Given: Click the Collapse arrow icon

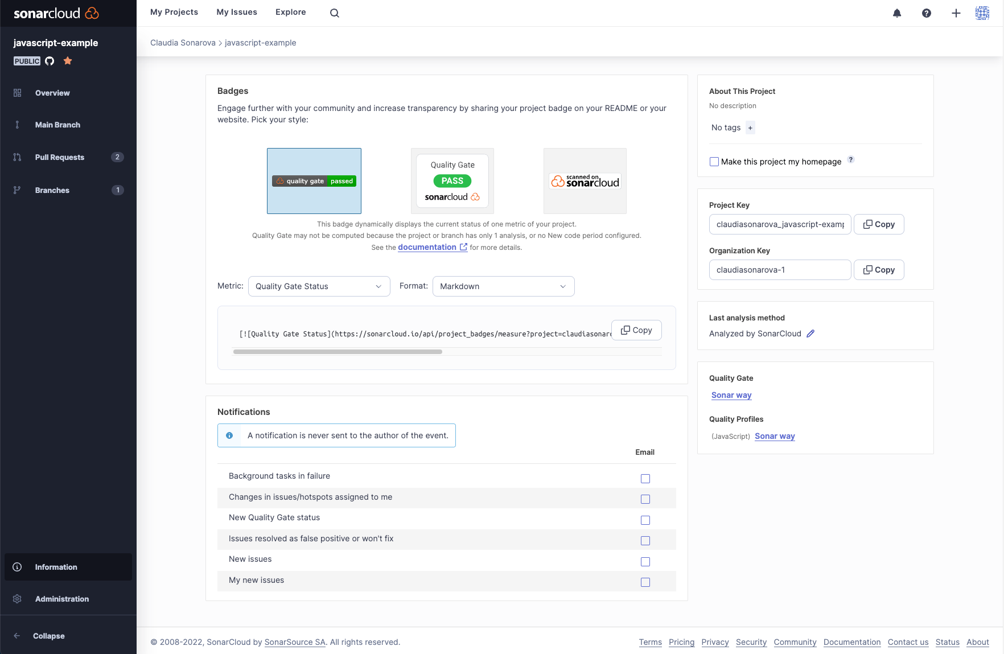Looking at the screenshot, I should (17, 636).
